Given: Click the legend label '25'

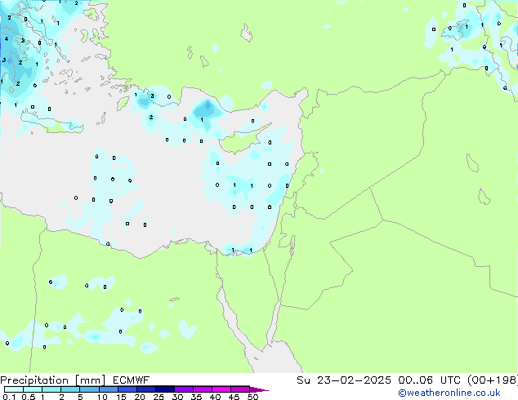Looking at the screenshot, I should pyautogui.click(x=159, y=397).
